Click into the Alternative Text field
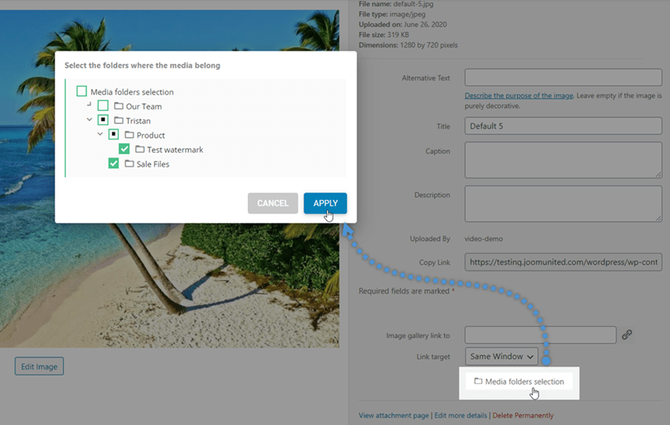The height and width of the screenshot is (425, 670). point(563,78)
